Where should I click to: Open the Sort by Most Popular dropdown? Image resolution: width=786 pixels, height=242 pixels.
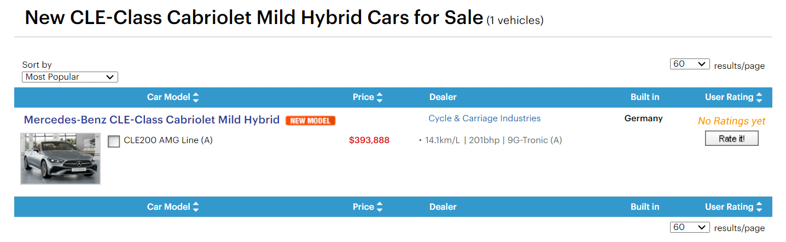click(x=70, y=77)
